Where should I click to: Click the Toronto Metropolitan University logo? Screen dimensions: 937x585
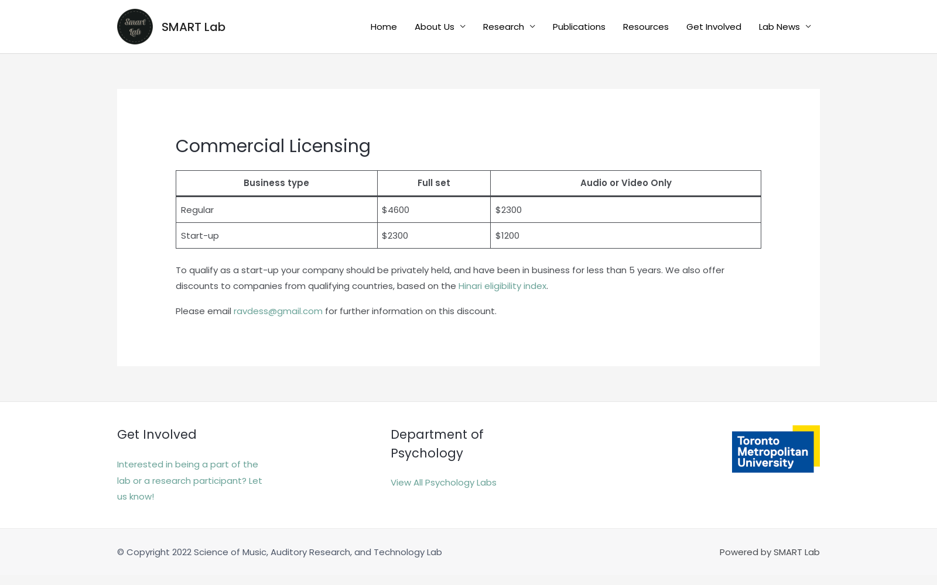click(x=776, y=449)
